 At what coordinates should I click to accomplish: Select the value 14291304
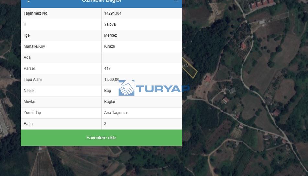(113, 13)
